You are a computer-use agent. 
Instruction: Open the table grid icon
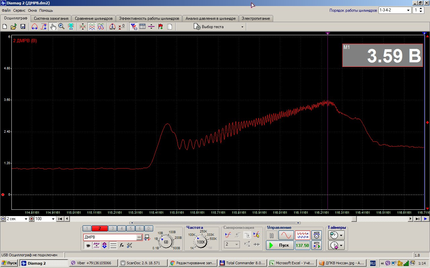tap(142, 26)
